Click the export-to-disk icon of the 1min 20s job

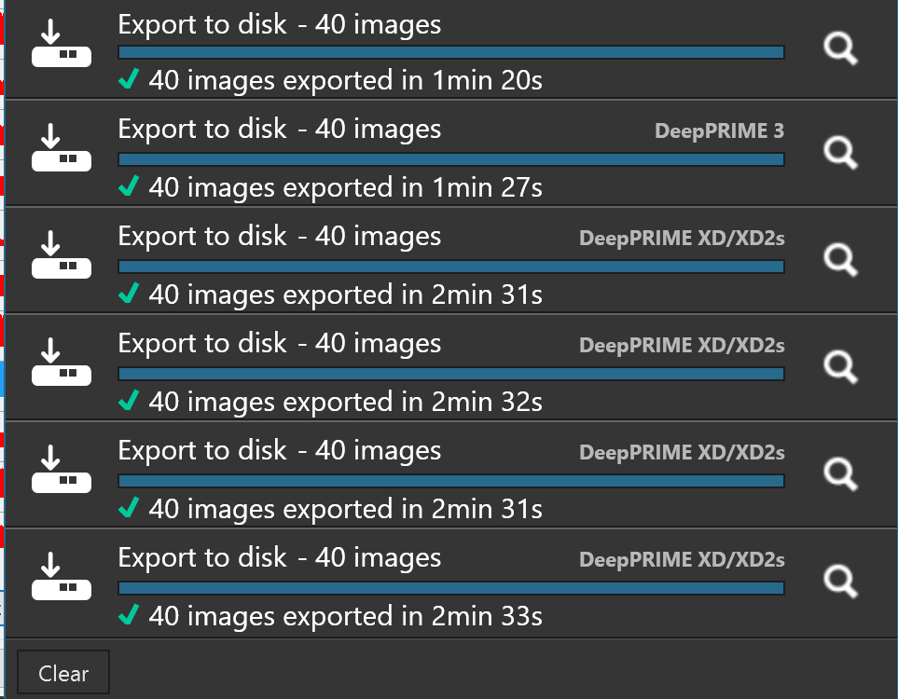click(x=61, y=46)
